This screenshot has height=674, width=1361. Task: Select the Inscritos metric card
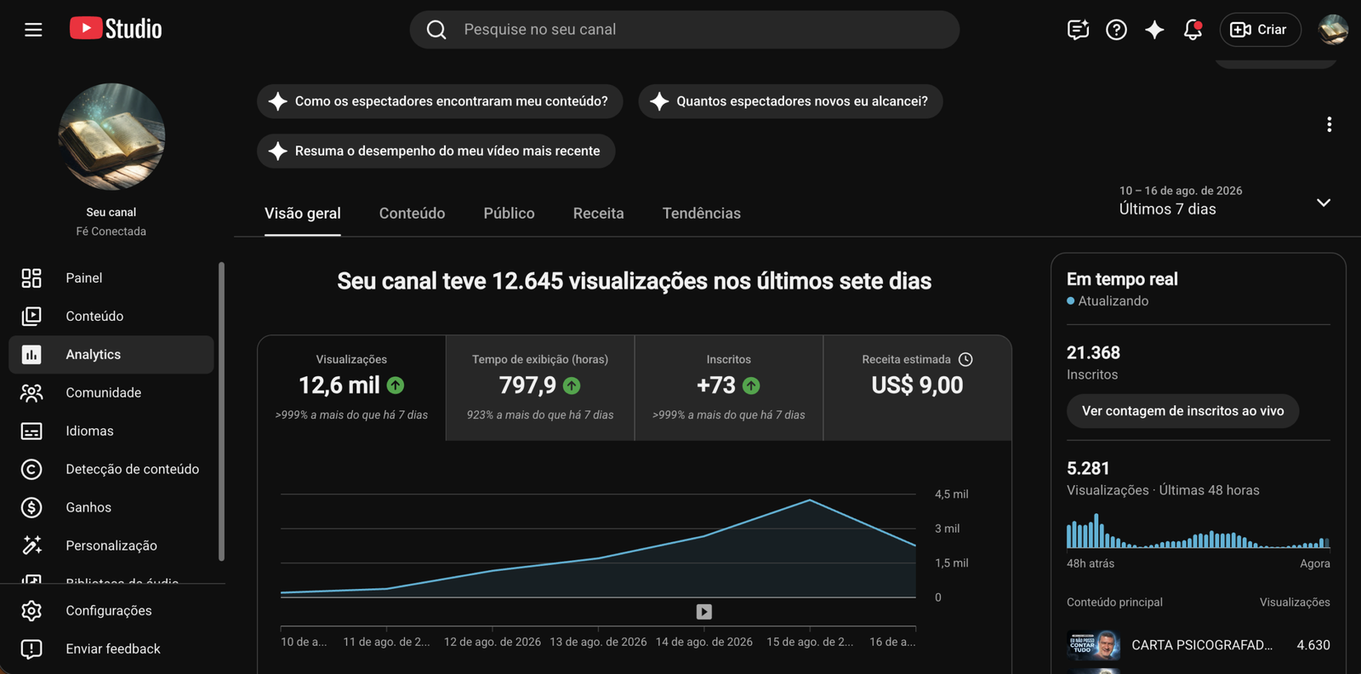click(729, 387)
